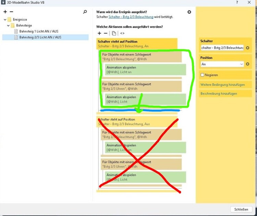
Task: Click the document icon of Bahnsteig 2/3 Licht AN / AUS
Action: coord(16,37)
